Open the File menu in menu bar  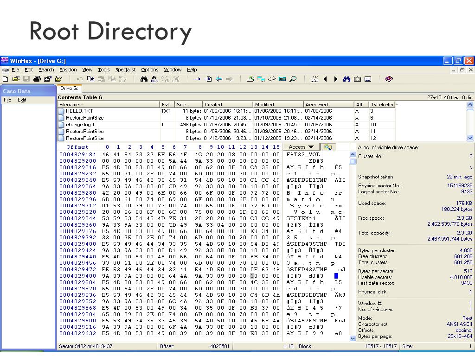[15, 70]
